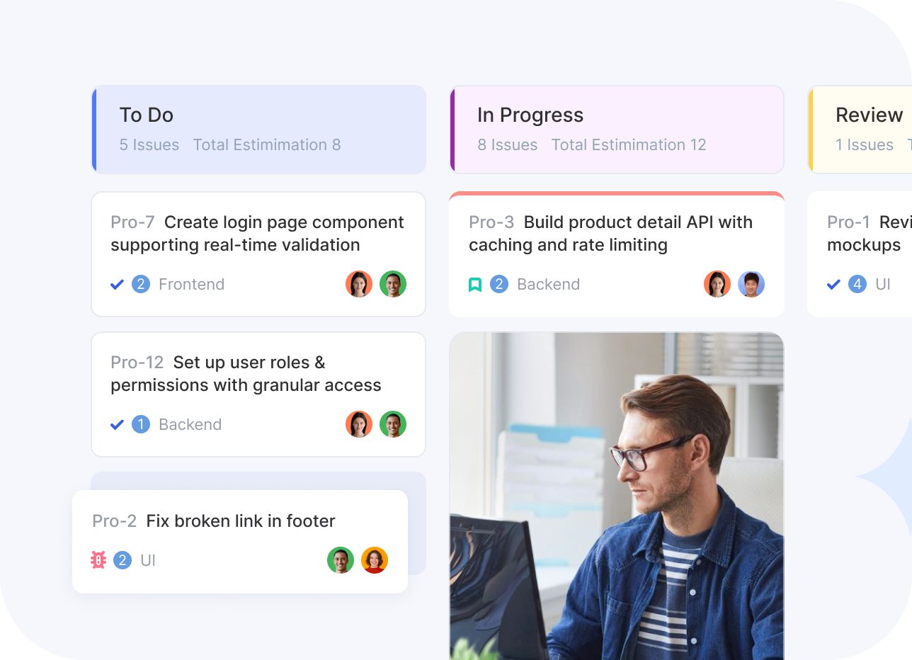This screenshot has width=912, height=660.
Task: Click the orange-background avatar on Pro-2
Action: tap(375, 561)
